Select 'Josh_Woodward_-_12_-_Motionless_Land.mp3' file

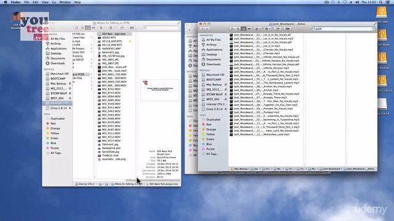pos(262,134)
